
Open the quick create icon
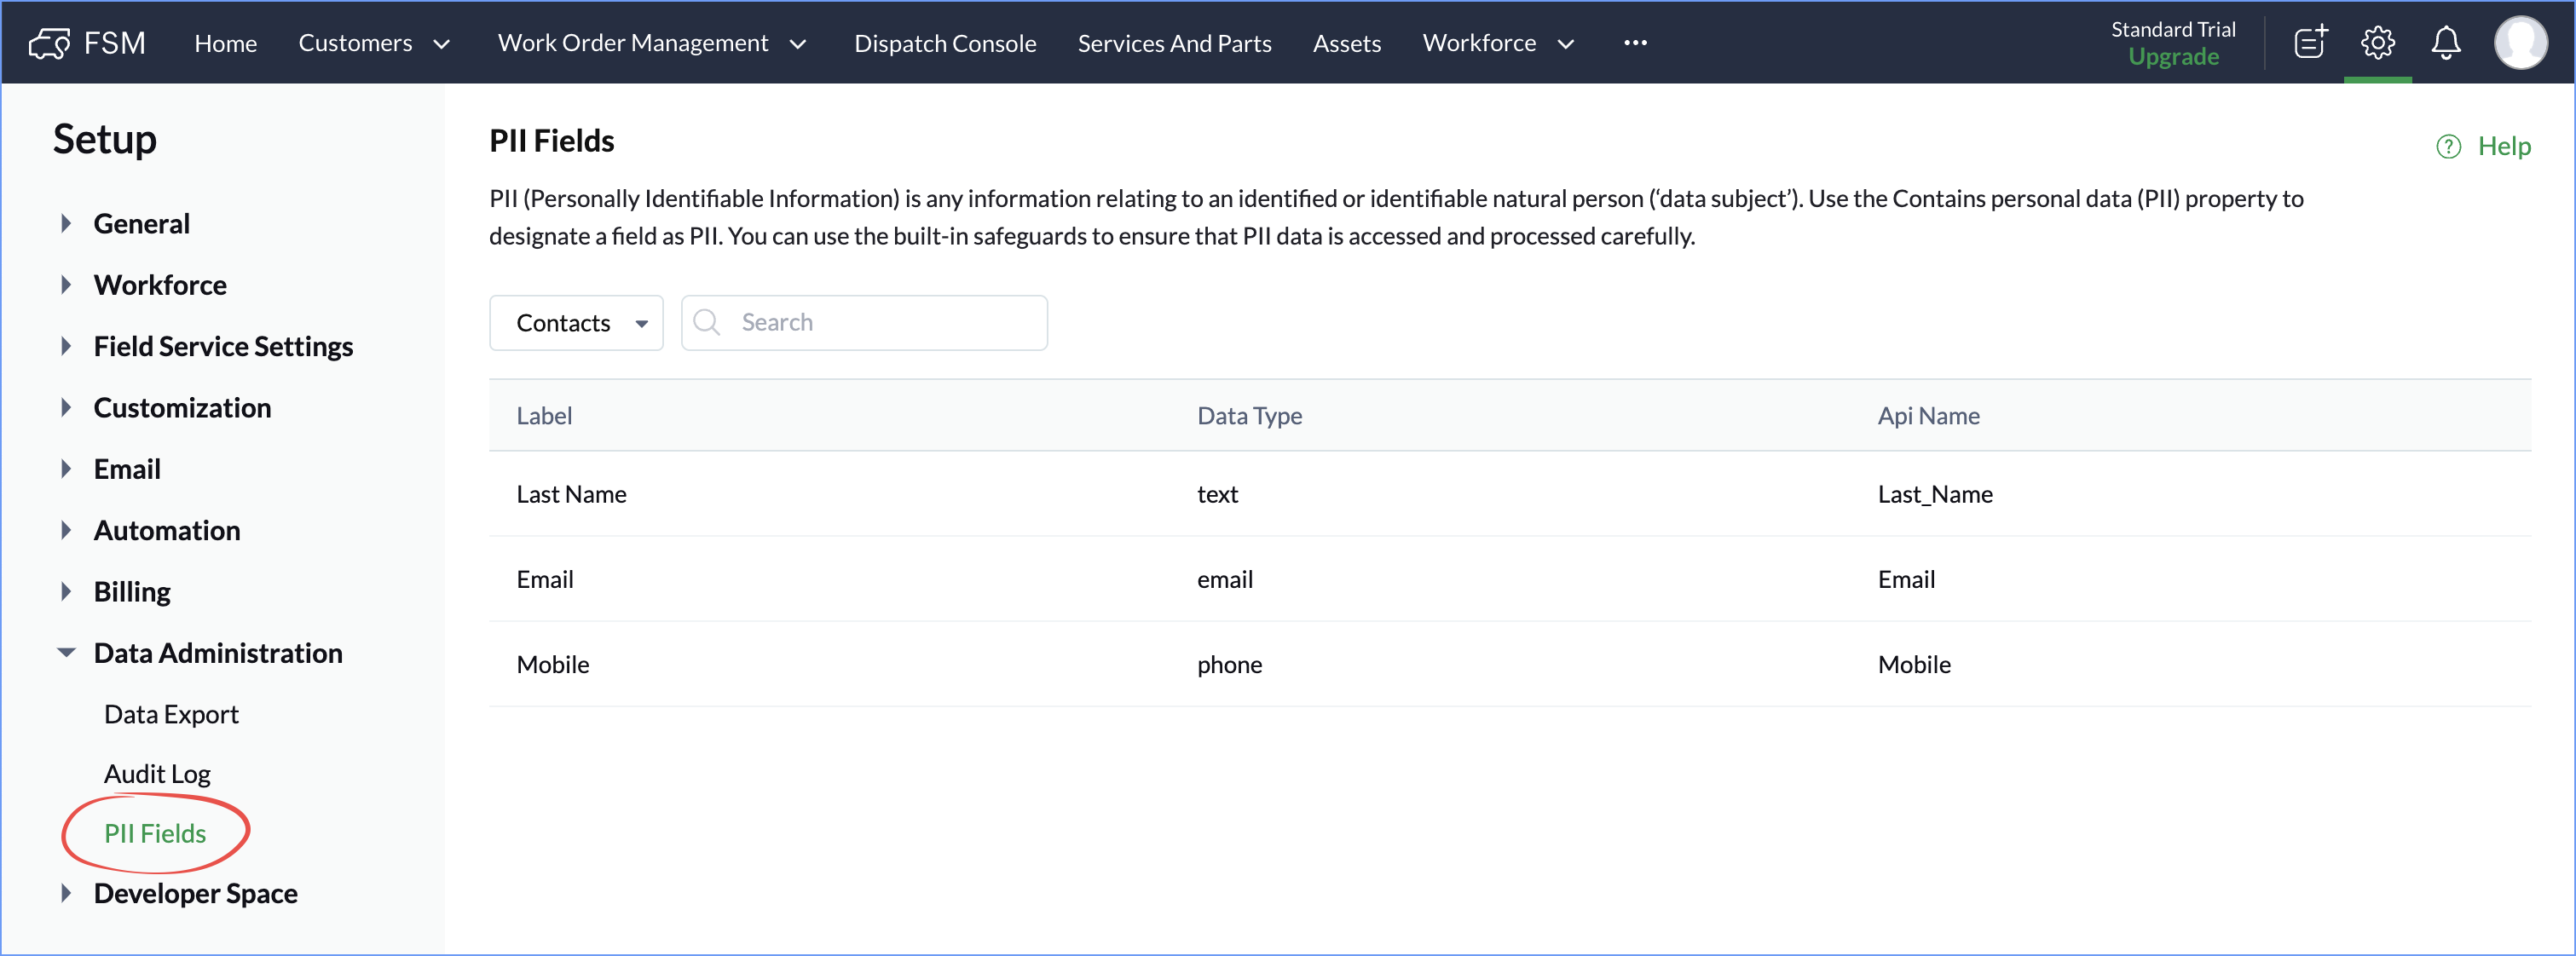pyautogui.click(x=2310, y=43)
